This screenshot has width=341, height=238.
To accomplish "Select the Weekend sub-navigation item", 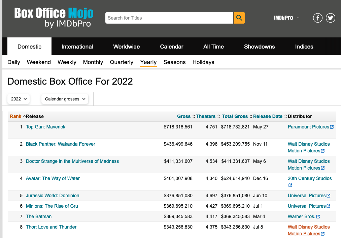I will (39, 62).
